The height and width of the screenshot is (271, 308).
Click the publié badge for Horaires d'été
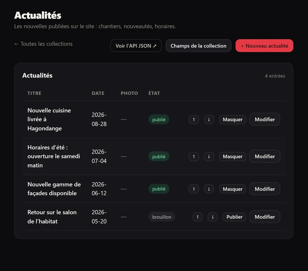point(159,156)
